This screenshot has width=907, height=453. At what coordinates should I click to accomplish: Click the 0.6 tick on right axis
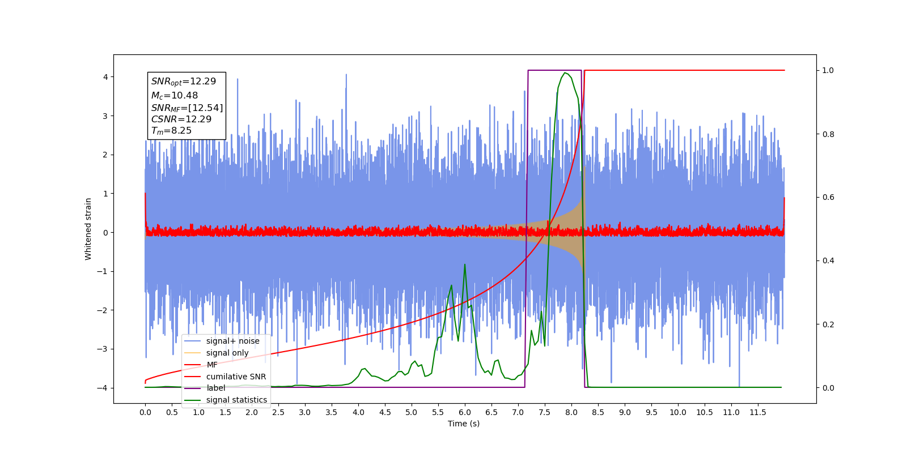tap(828, 198)
